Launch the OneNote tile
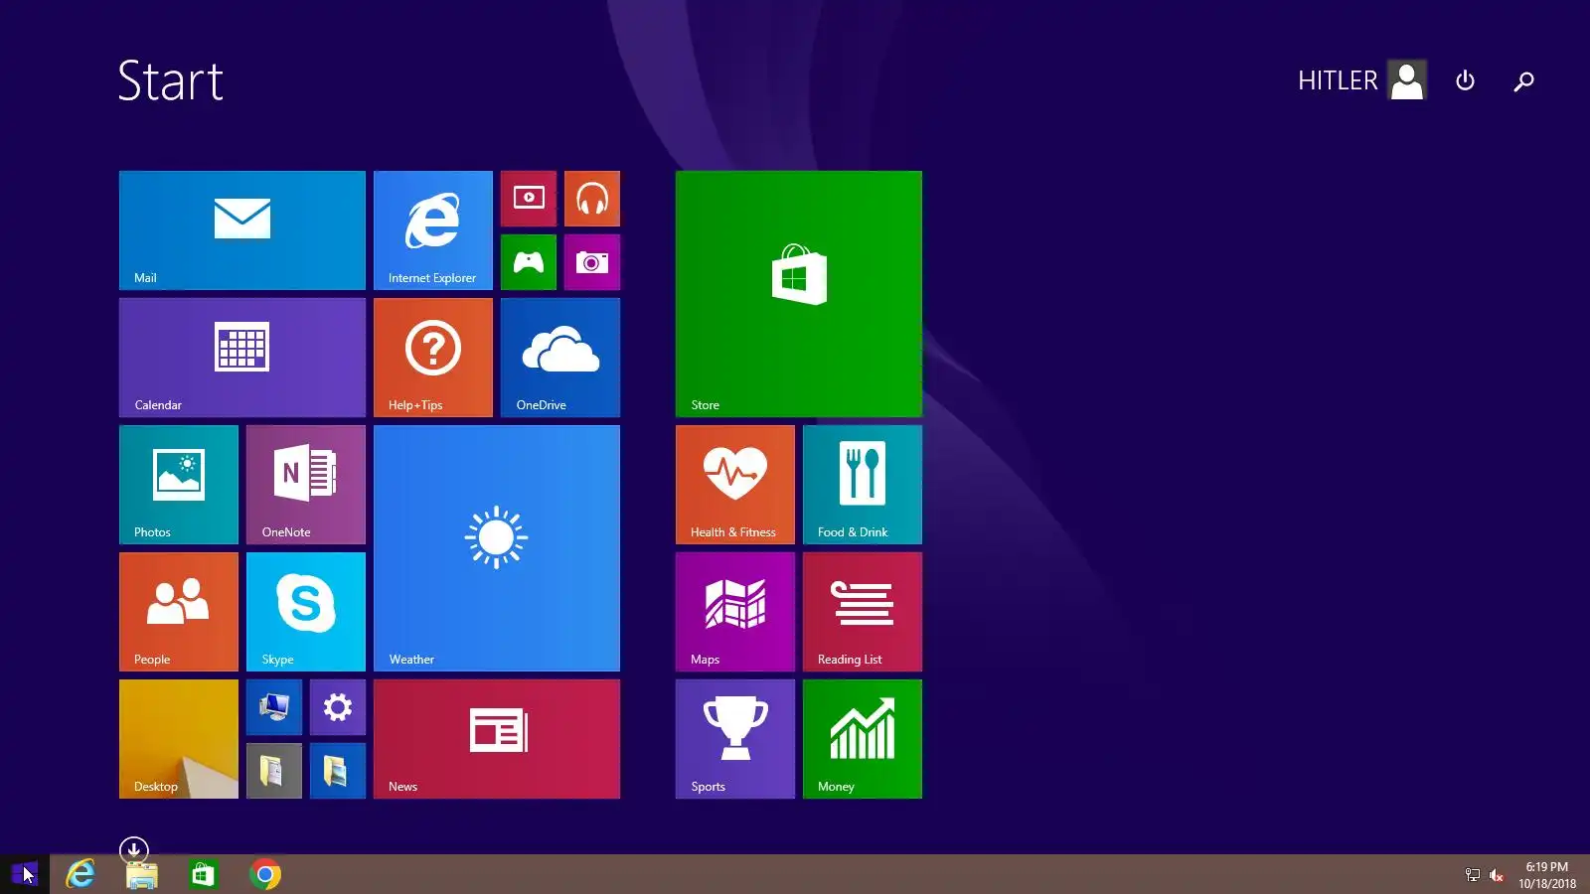Image resolution: width=1590 pixels, height=894 pixels. pyautogui.click(x=306, y=485)
